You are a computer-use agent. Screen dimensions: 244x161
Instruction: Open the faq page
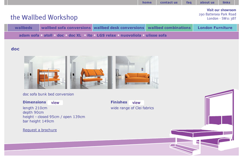coord(189,3)
